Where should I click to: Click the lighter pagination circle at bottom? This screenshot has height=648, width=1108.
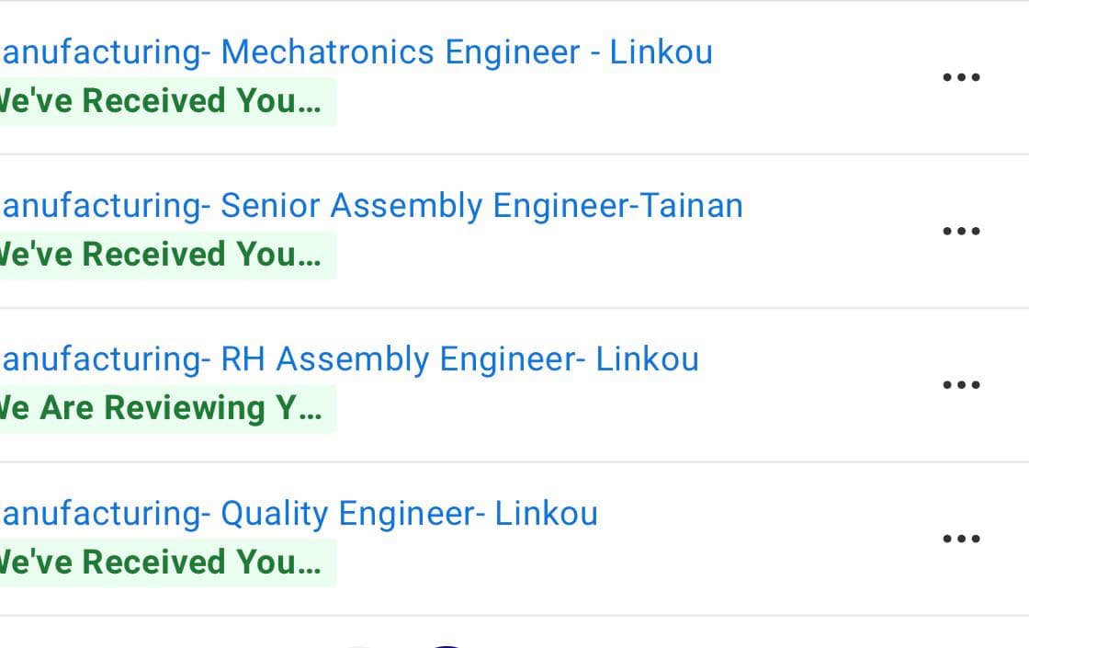click(x=360, y=645)
